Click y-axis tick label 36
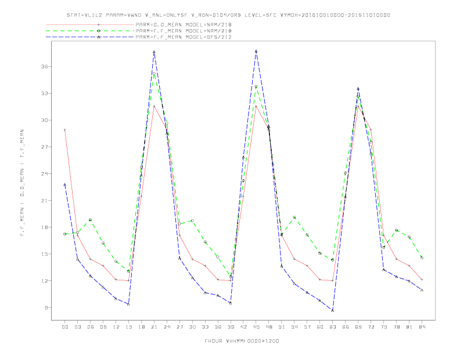Screen dimensions: 460x356 45,67
